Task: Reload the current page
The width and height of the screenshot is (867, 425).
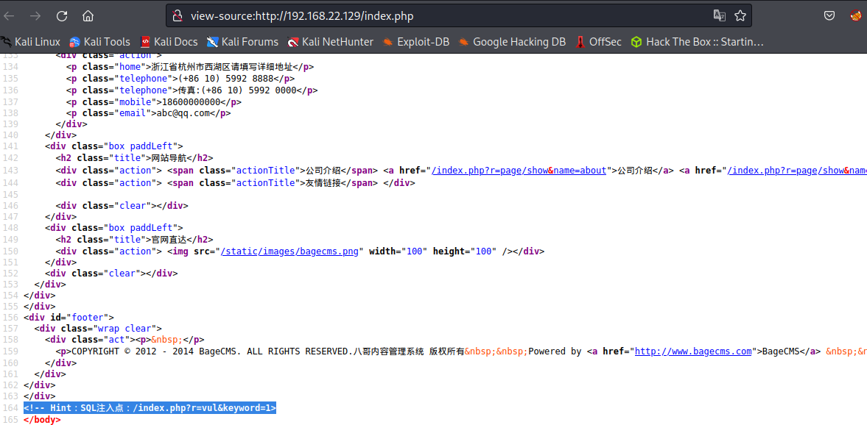Action: click(x=62, y=15)
